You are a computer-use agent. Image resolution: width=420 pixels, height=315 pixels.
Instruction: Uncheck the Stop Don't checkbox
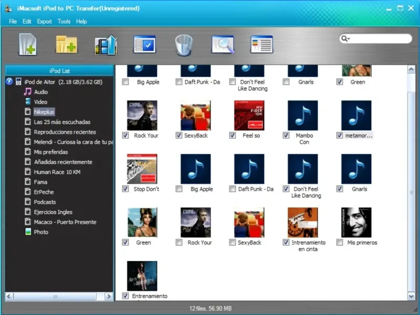coord(125,189)
